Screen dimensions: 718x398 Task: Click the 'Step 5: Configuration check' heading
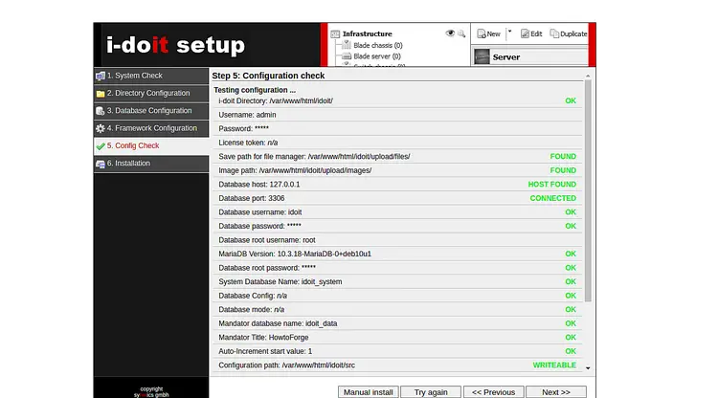(x=268, y=76)
